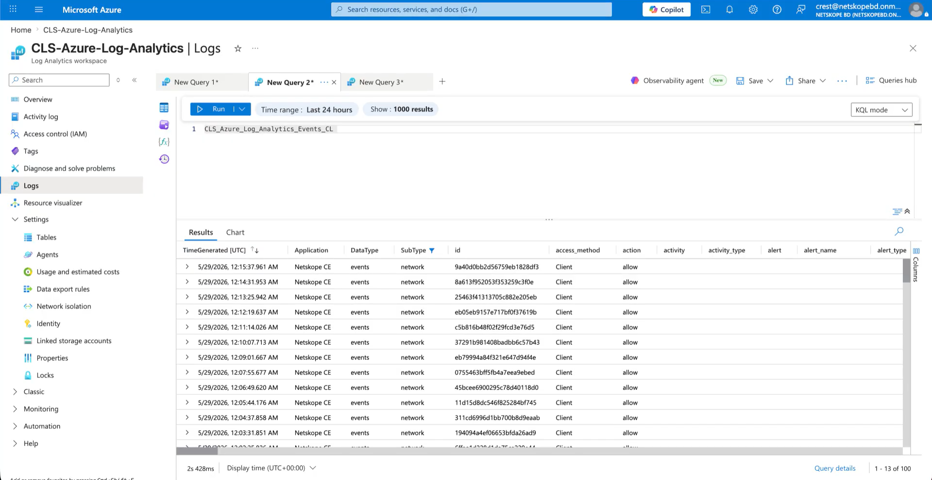Click the results vertical scrollbar
Viewport: 932px width, 480px height.
[x=906, y=271]
